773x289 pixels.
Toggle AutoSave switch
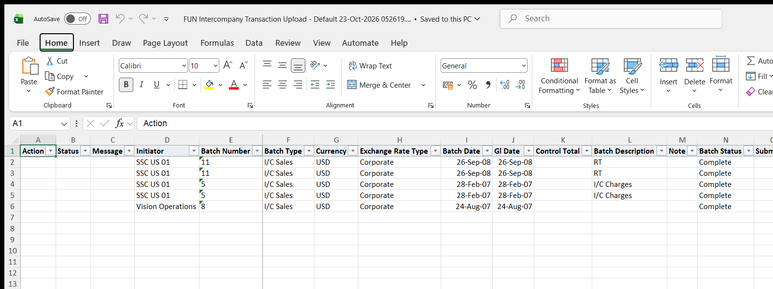(x=77, y=19)
